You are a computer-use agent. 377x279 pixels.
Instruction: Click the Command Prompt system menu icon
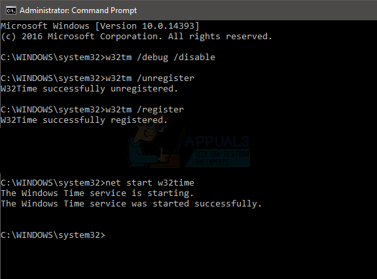tap(11, 10)
